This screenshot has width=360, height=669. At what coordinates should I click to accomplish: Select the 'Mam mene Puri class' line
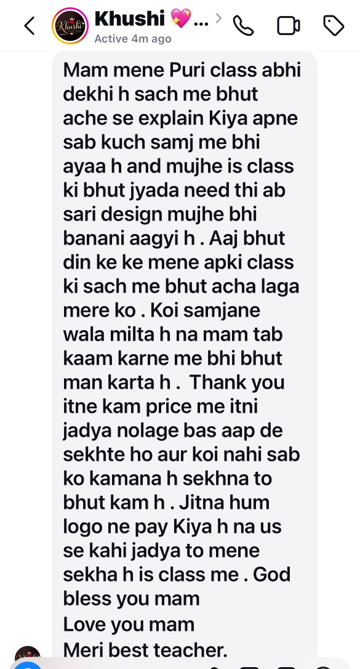182,70
